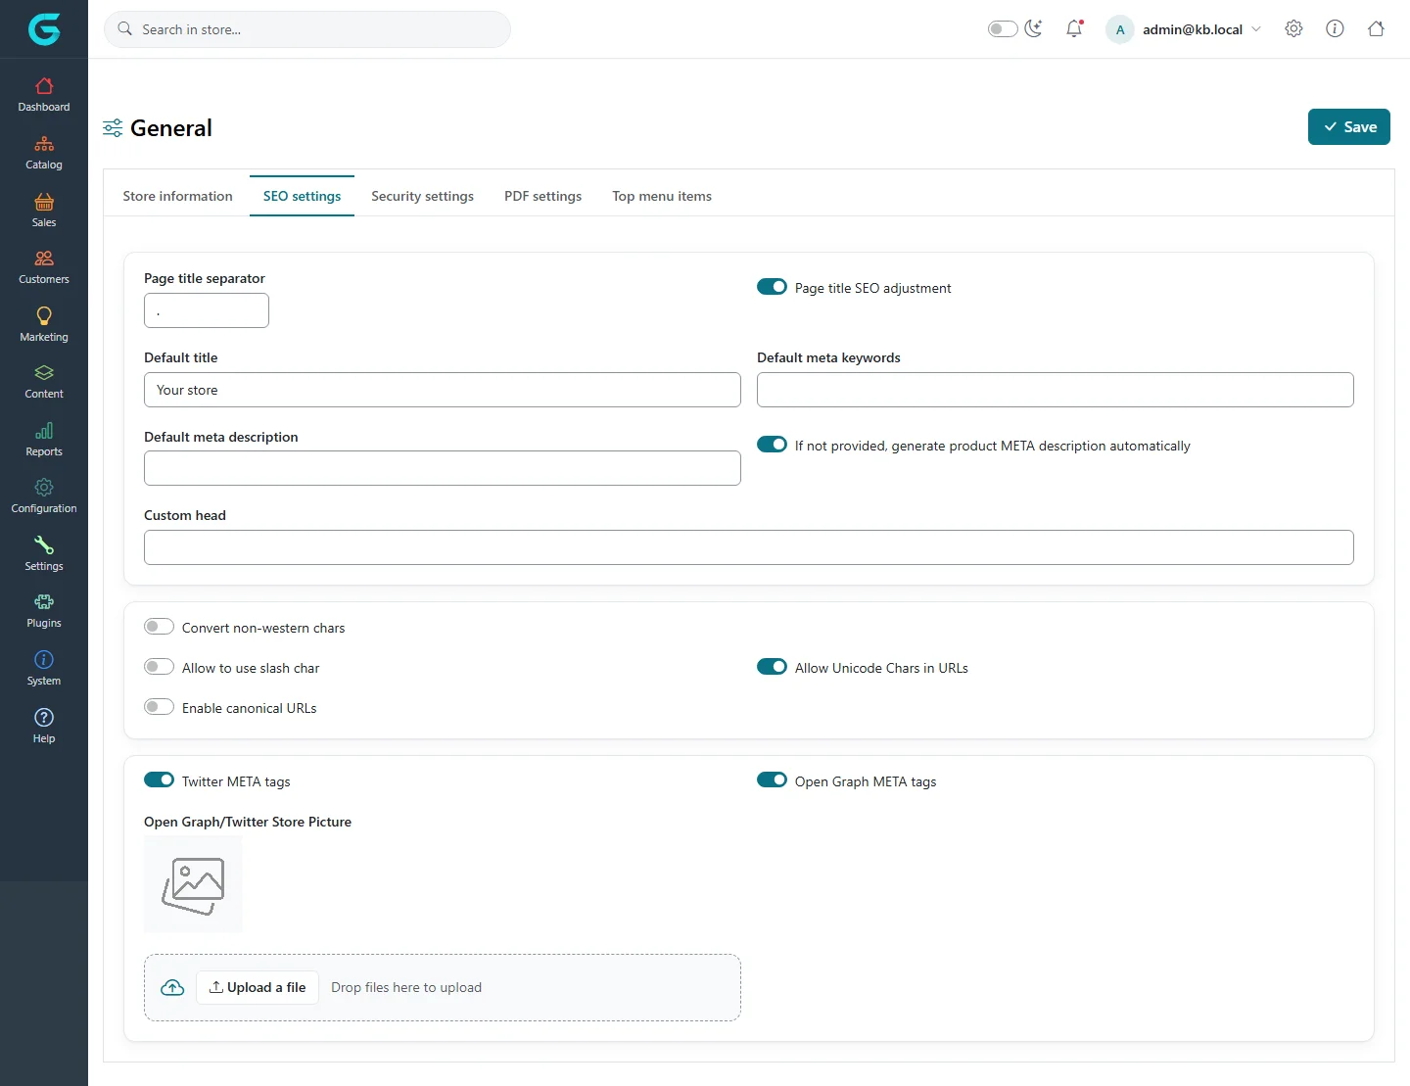The width and height of the screenshot is (1410, 1086).
Task: Click the info circle icon in header
Action: pyautogui.click(x=1335, y=28)
